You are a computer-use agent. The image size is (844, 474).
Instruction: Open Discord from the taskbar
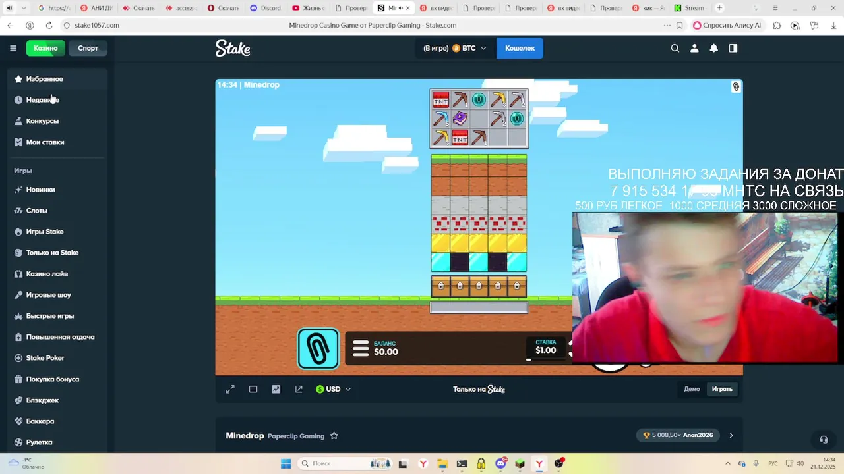[500, 463]
